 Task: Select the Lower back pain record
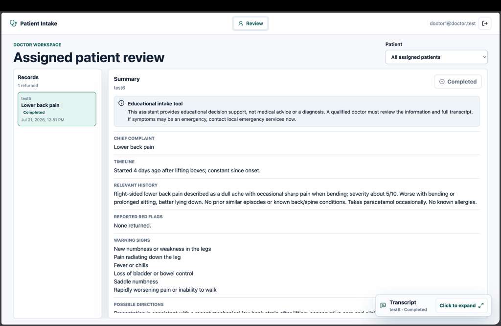(x=57, y=109)
